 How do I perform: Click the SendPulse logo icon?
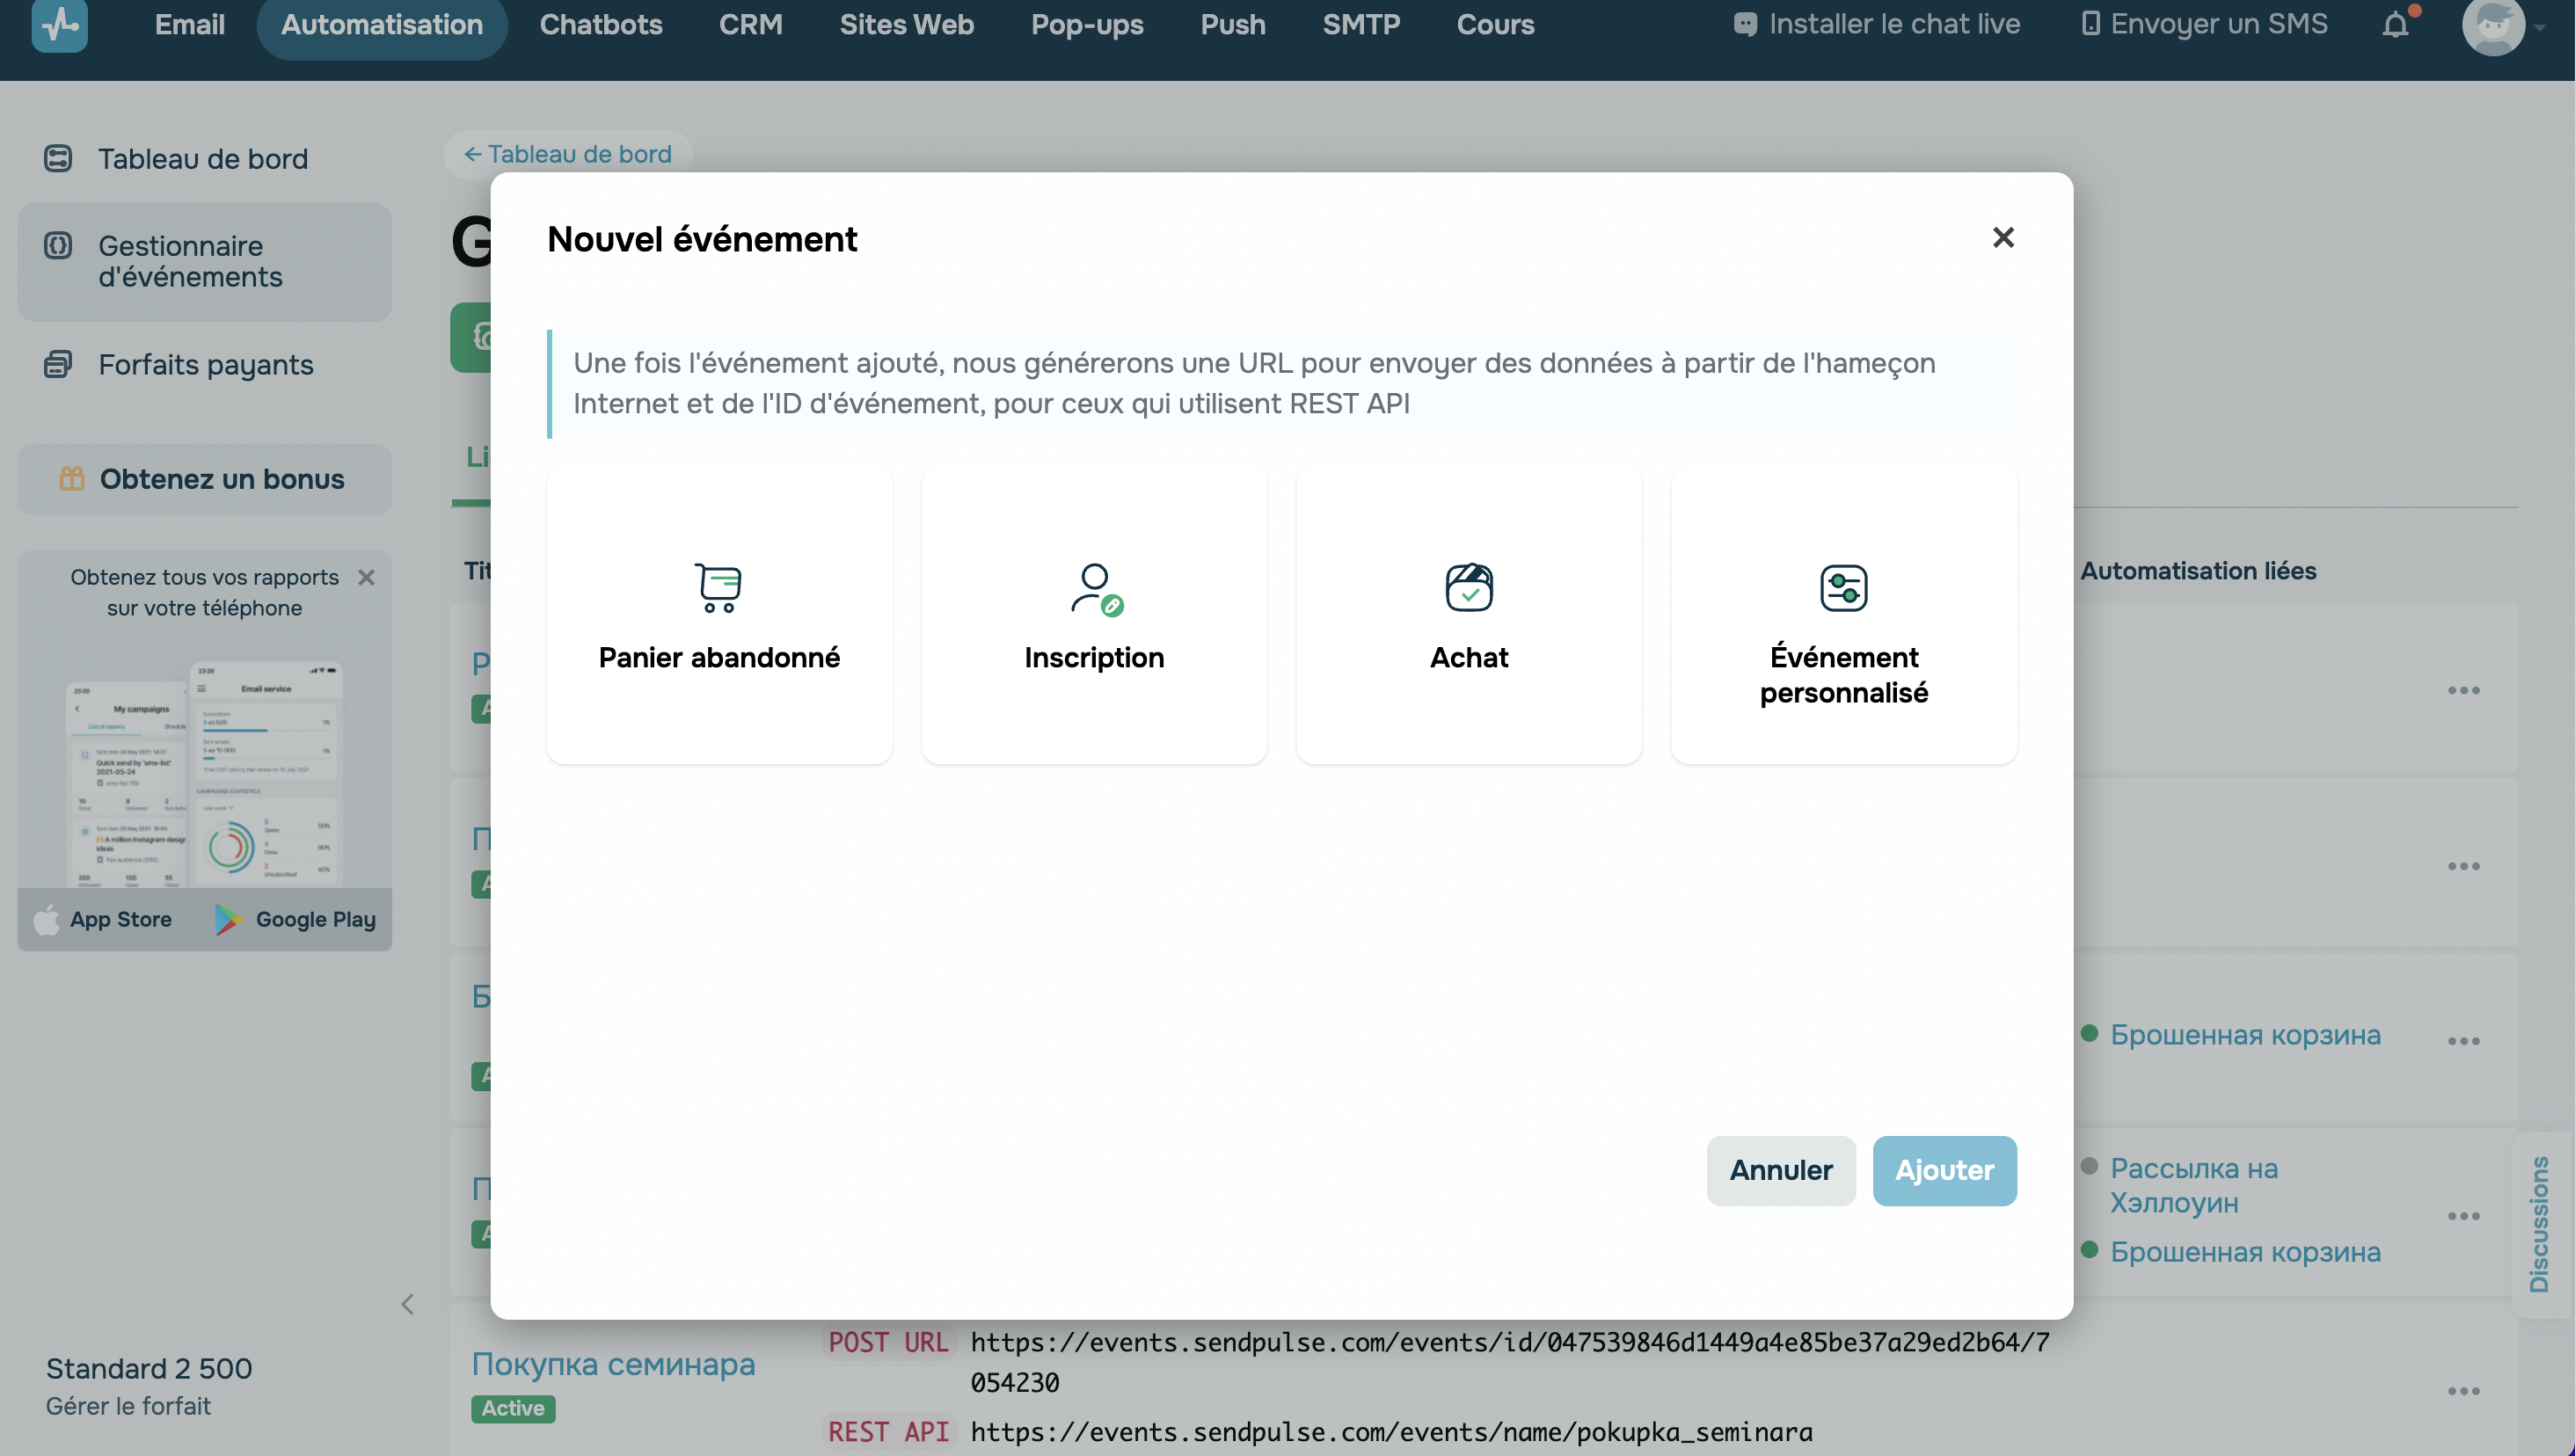point(60,24)
